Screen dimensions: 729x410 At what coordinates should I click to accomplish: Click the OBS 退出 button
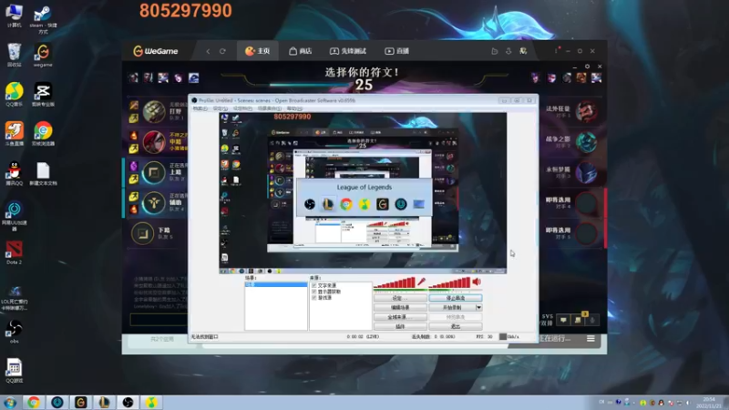tap(456, 326)
